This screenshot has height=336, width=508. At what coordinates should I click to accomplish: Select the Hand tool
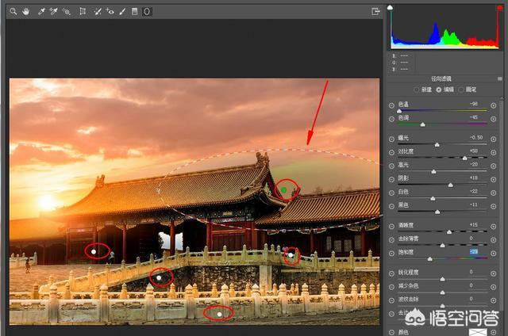click(26, 12)
